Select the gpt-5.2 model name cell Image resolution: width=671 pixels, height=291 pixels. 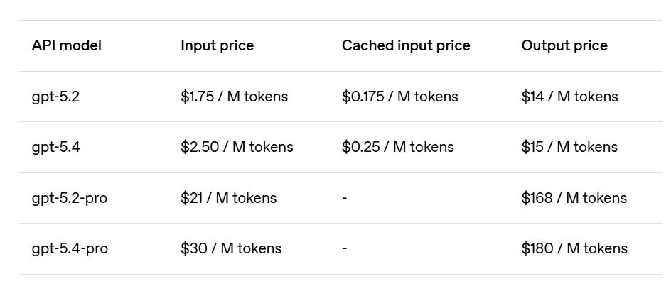55,97
